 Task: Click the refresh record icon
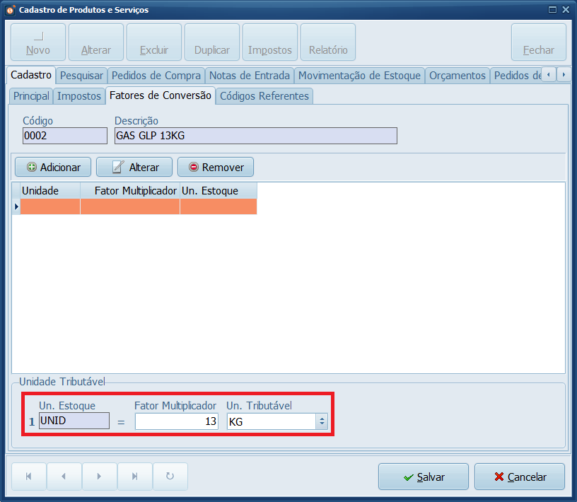[170, 477]
